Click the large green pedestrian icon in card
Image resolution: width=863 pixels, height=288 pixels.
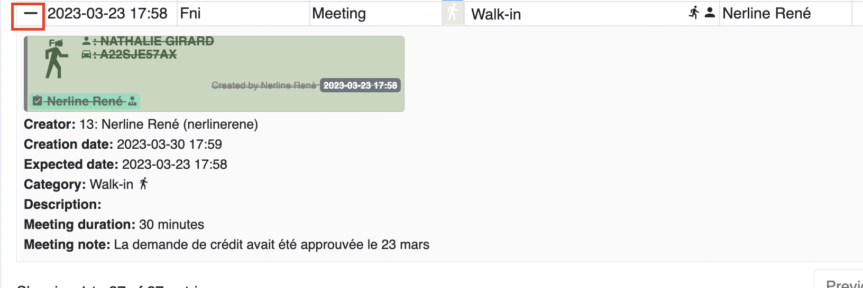56,62
